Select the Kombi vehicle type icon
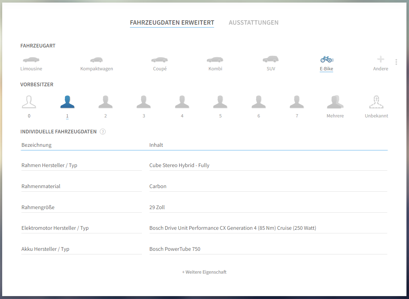409x299 pixels. pyautogui.click(x=215, y=60)
